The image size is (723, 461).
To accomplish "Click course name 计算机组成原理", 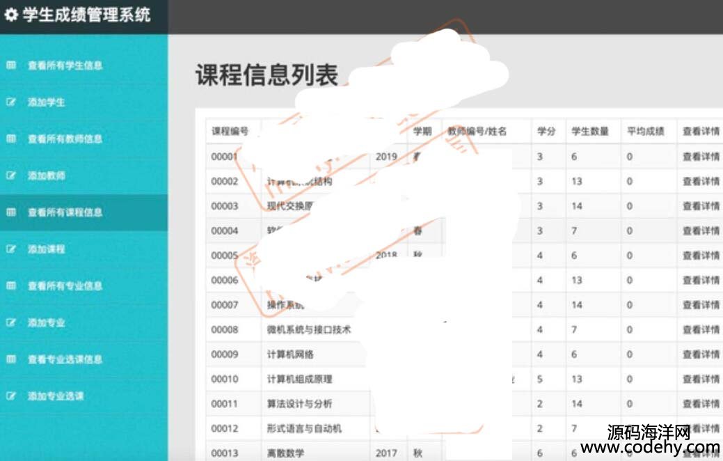I will click(x=300, y=379).
